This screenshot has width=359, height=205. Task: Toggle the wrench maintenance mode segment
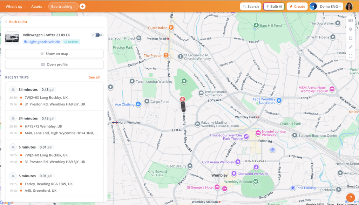click(93, 35)
